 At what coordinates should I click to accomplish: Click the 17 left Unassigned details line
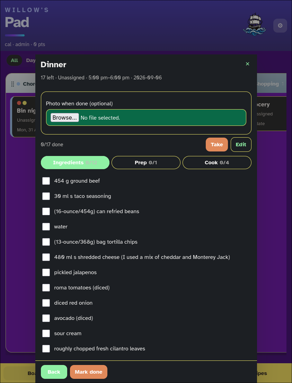coord(101,78)
